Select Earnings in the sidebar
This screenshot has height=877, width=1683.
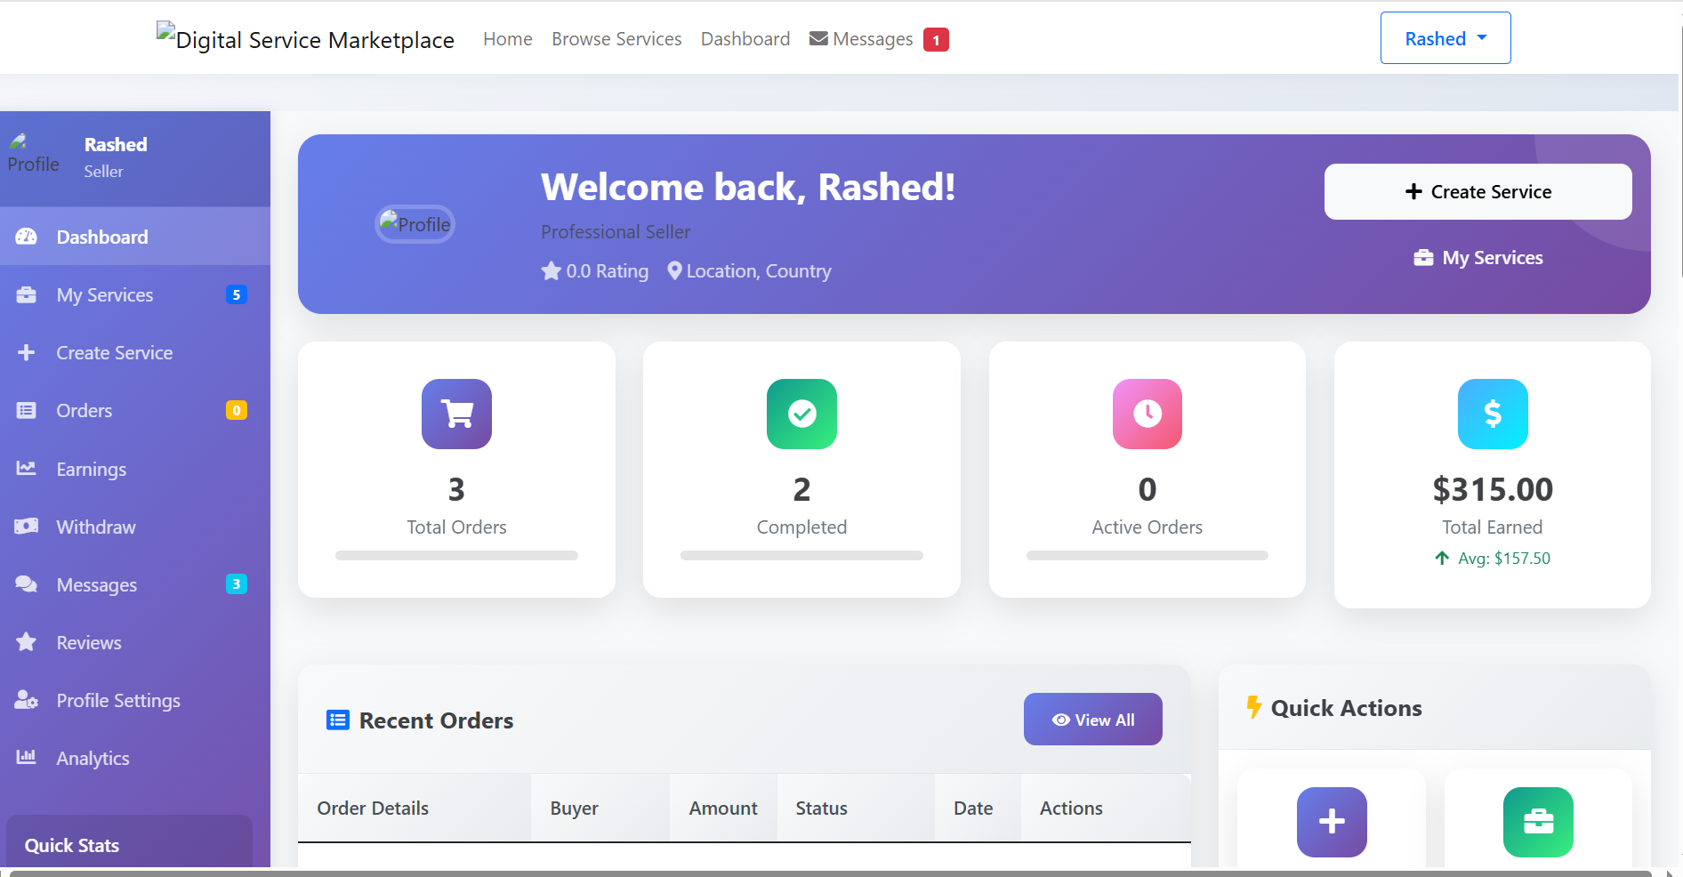point(91,469)
